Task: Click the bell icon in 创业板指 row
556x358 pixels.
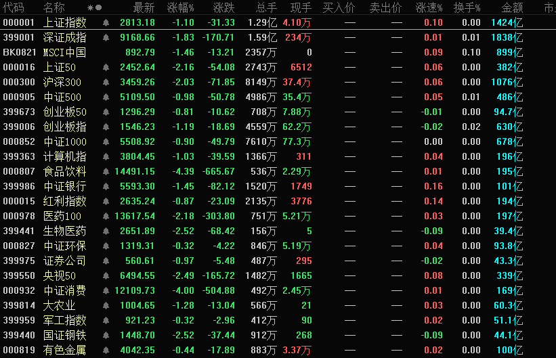Action: pyautogui.click(x=106, y=127)
